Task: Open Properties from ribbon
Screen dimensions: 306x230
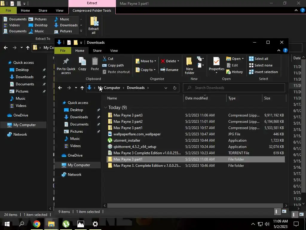Action: [216, 66]
